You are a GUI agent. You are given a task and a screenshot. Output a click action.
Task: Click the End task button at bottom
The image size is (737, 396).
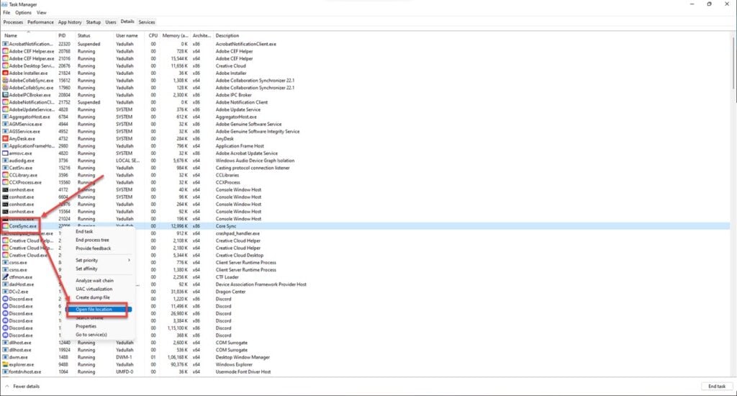click(x=717, y=387)
